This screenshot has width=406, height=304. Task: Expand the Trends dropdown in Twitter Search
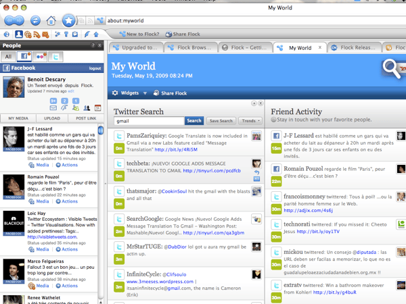(x=251, y=121)
